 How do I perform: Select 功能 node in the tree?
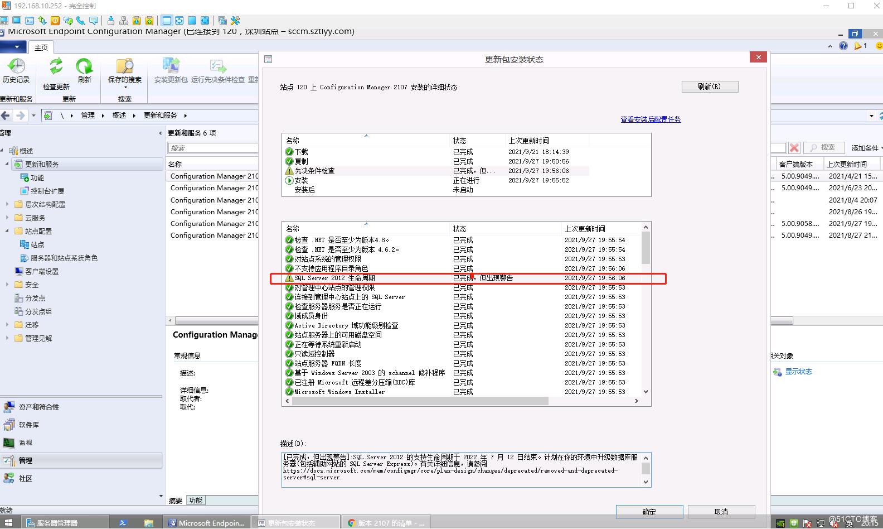click(37, 177)
